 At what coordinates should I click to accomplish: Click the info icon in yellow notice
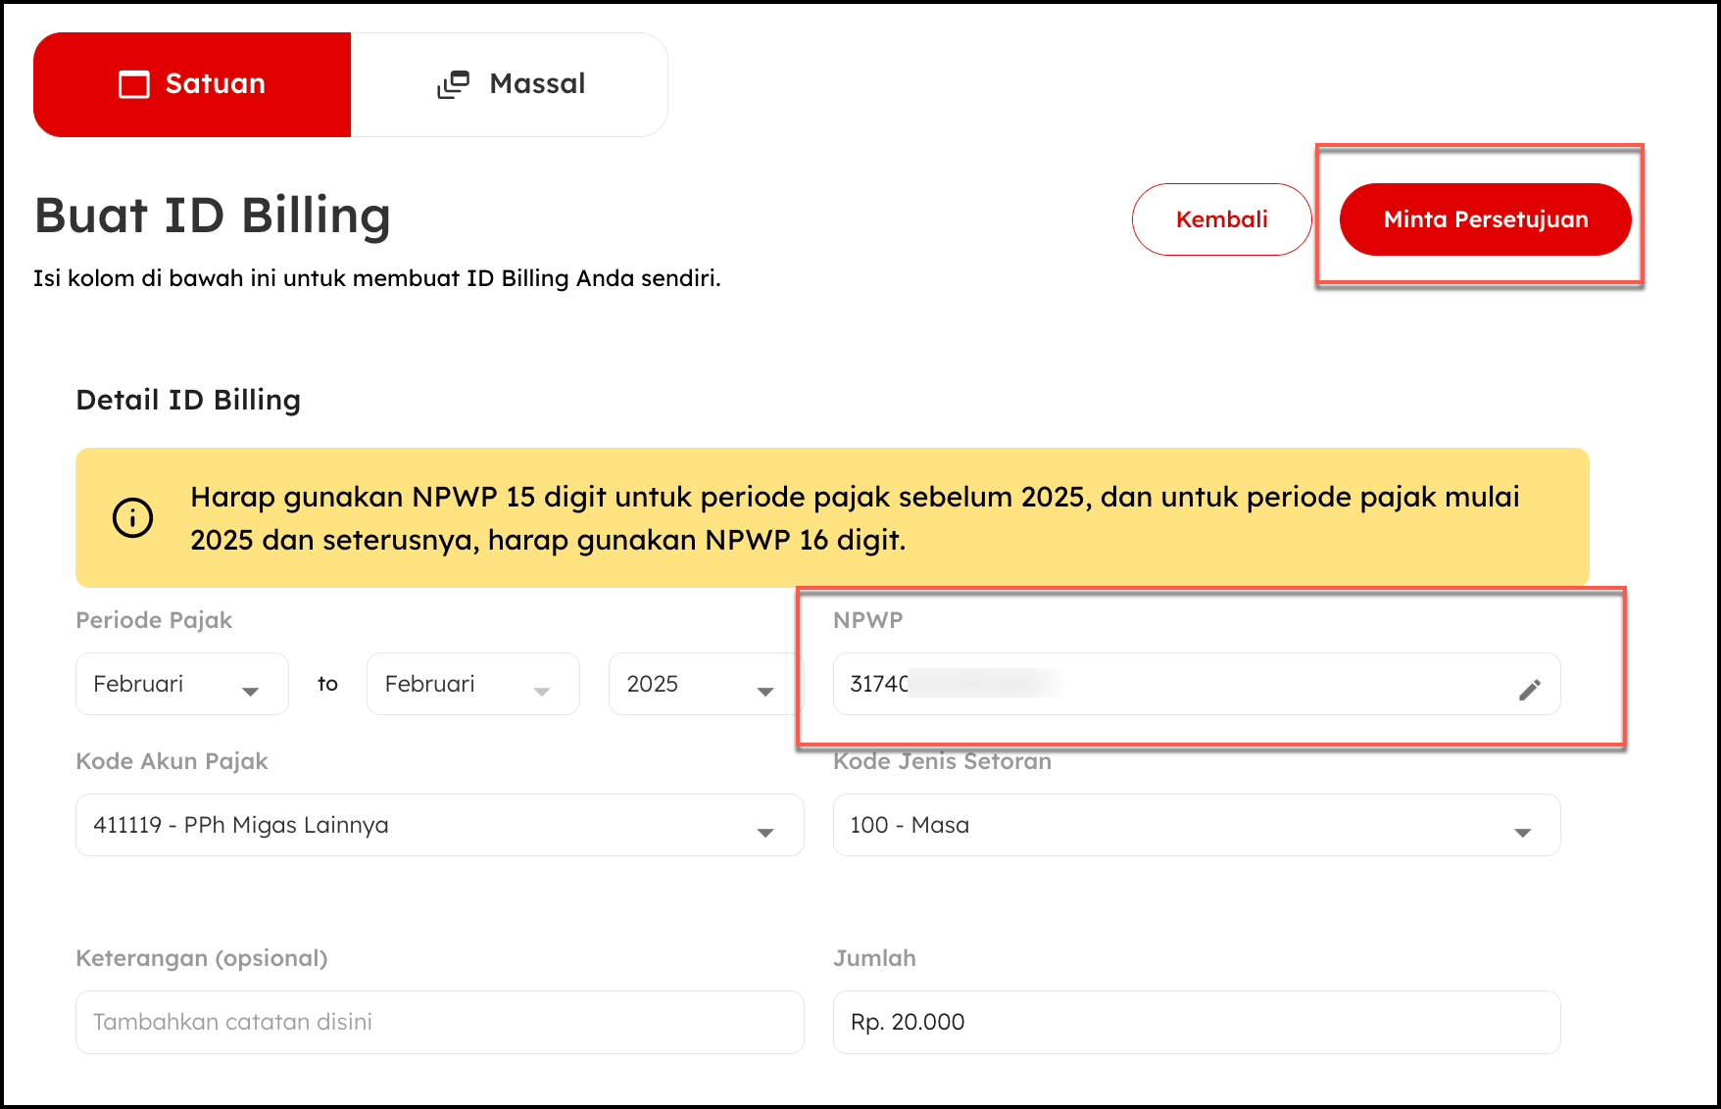coord(133,517)
